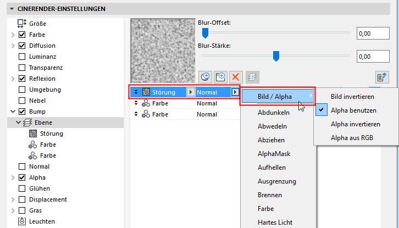The width and height of the screenshot is (399, 228).
Task: Select Farbe blend mode in menu
Action: click(265, 209)
